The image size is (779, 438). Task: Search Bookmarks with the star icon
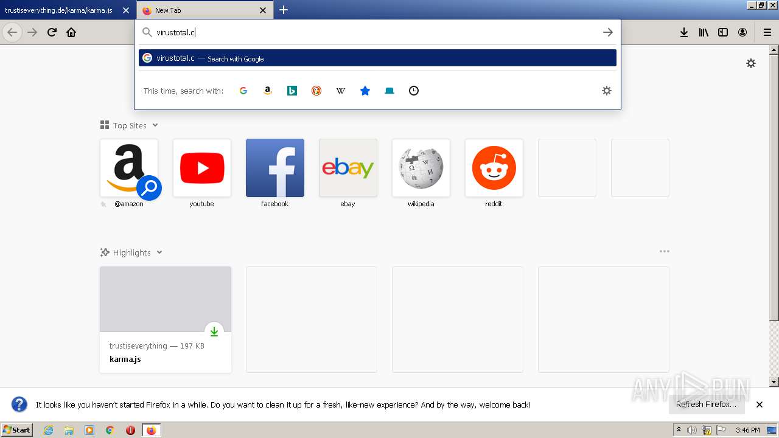click(365, 91)
